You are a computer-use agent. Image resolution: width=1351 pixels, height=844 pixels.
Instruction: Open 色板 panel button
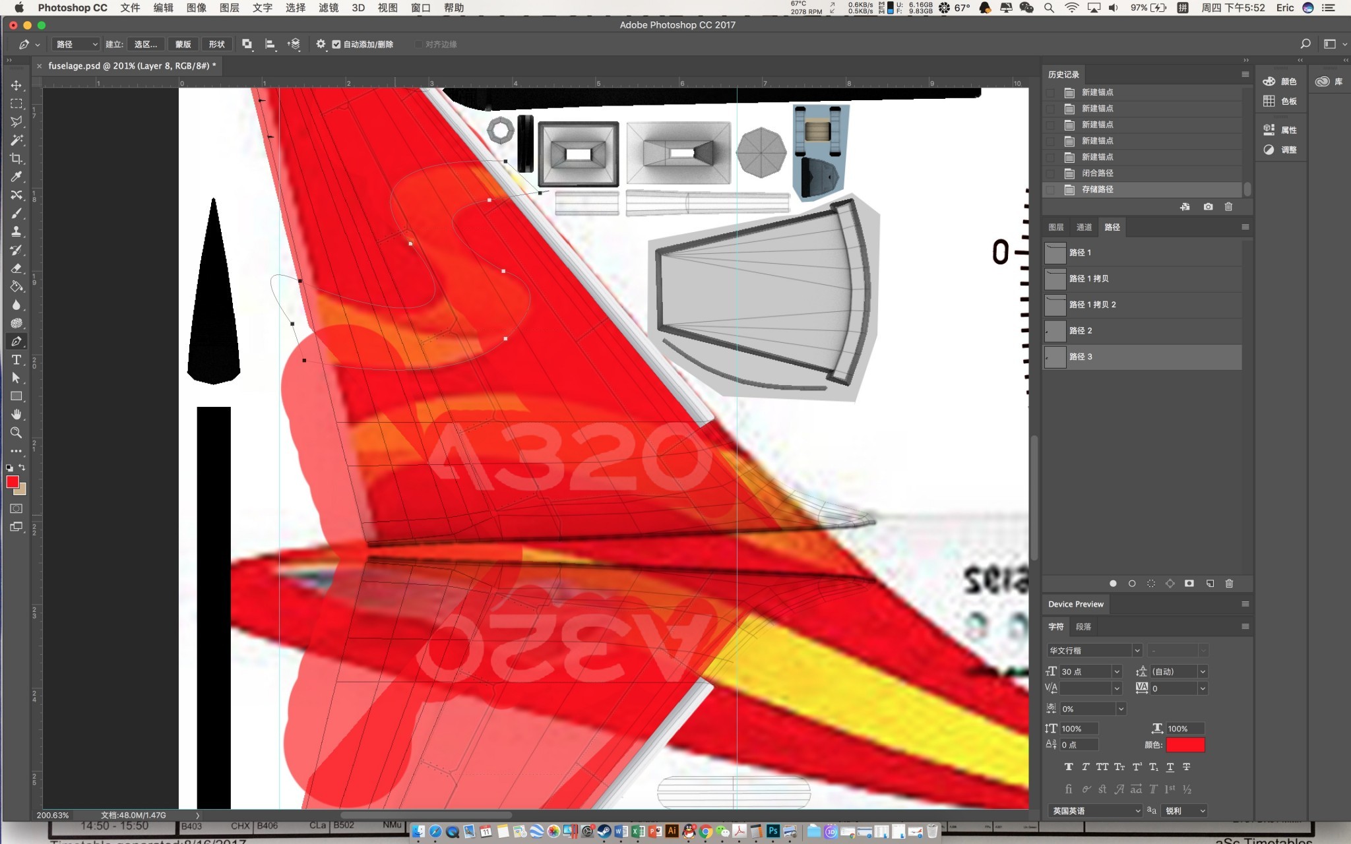(1280, 102)
